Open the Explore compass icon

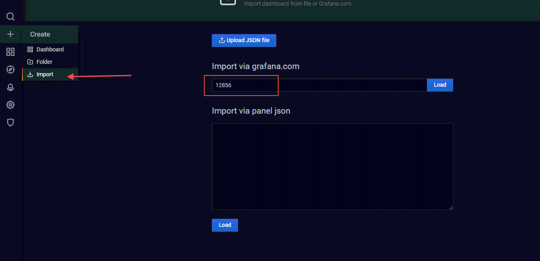click(x=10, y=70)
